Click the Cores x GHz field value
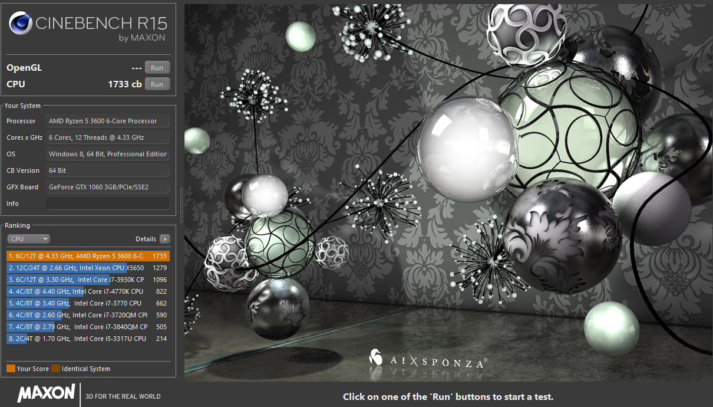Screen dimensions: 713x407 [108, 137]
